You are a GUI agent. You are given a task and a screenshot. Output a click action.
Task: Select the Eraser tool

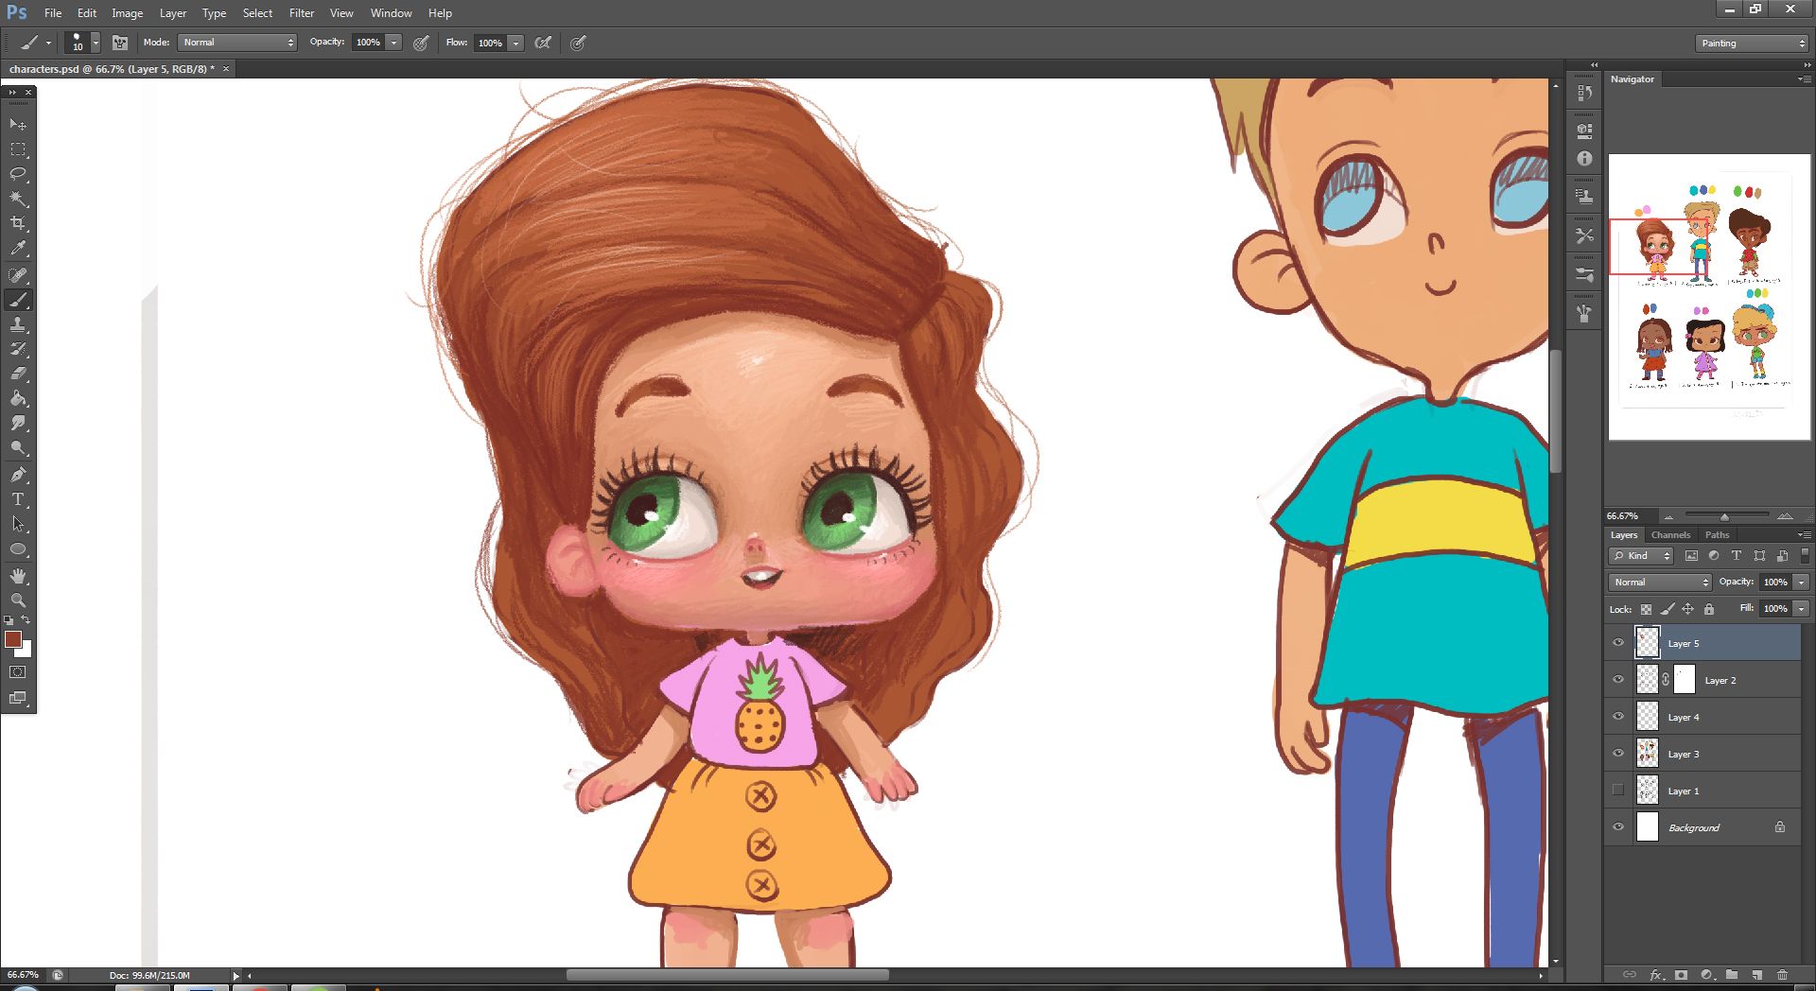coord(18,374)
